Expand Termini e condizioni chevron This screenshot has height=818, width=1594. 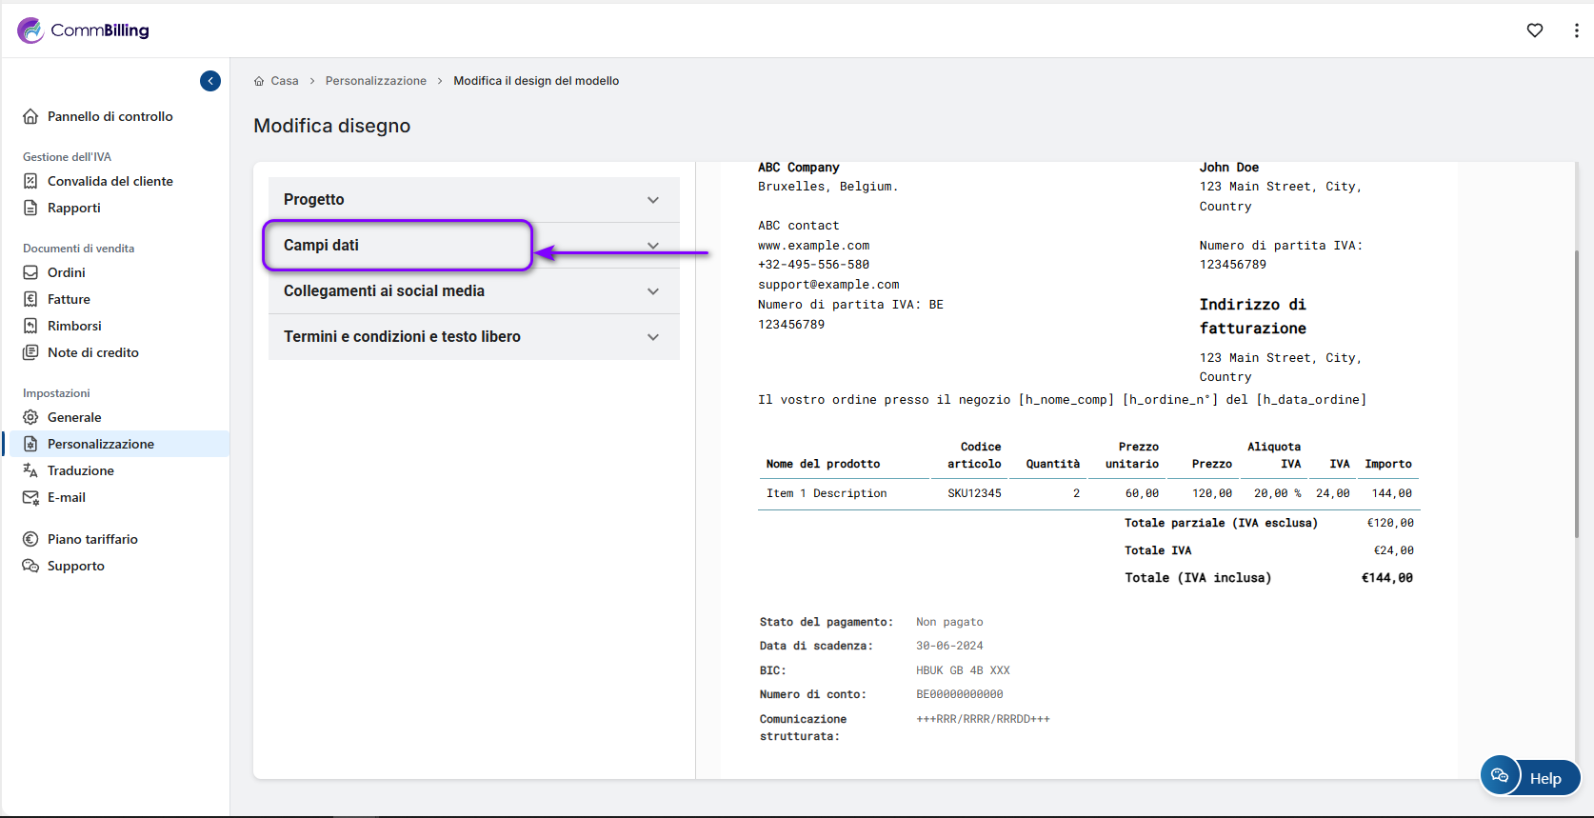[653, 337]
